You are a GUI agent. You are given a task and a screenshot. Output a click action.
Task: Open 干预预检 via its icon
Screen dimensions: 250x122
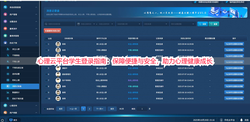[x=8, y=55]
